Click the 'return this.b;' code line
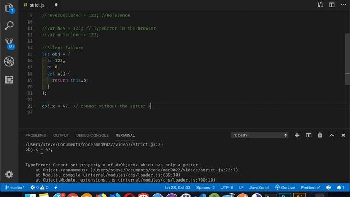The height and width of the screenshot is (197, 350). point(70,80)
